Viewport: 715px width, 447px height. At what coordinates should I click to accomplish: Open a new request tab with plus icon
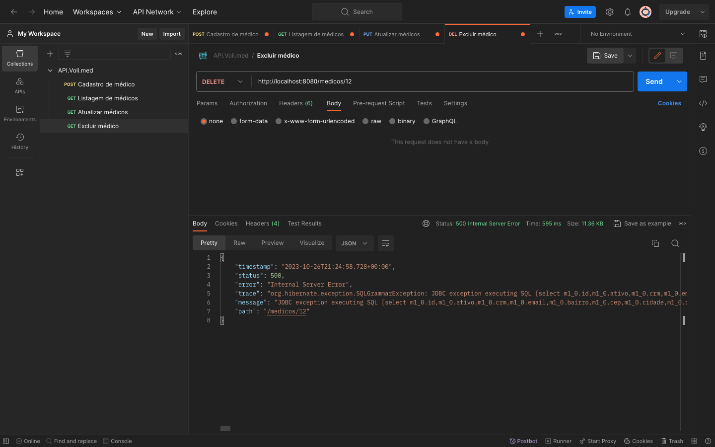click(x=540, y=34)
